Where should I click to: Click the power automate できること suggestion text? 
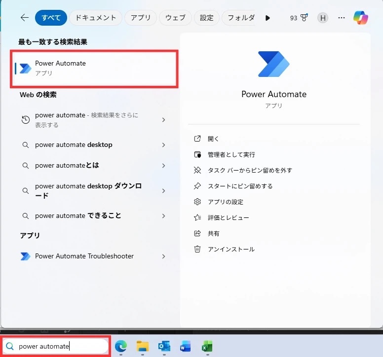(78, 215)
